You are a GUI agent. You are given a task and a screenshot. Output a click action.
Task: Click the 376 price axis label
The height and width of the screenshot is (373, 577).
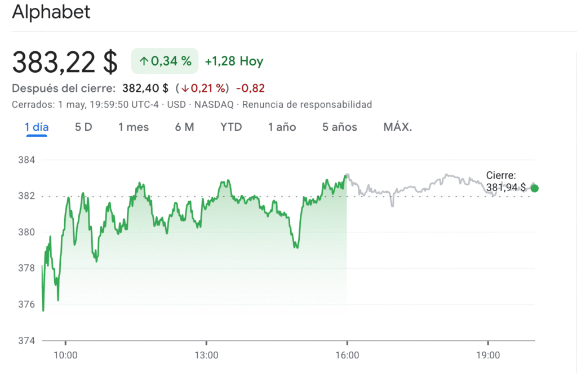(x=26, y=304)
